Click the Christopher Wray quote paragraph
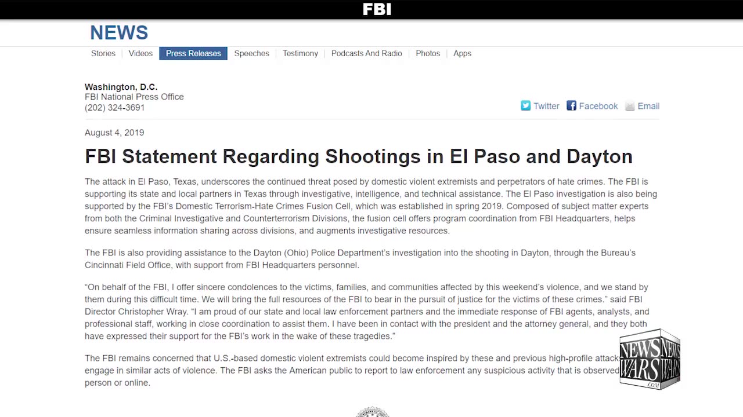 [x=367, y=312]
